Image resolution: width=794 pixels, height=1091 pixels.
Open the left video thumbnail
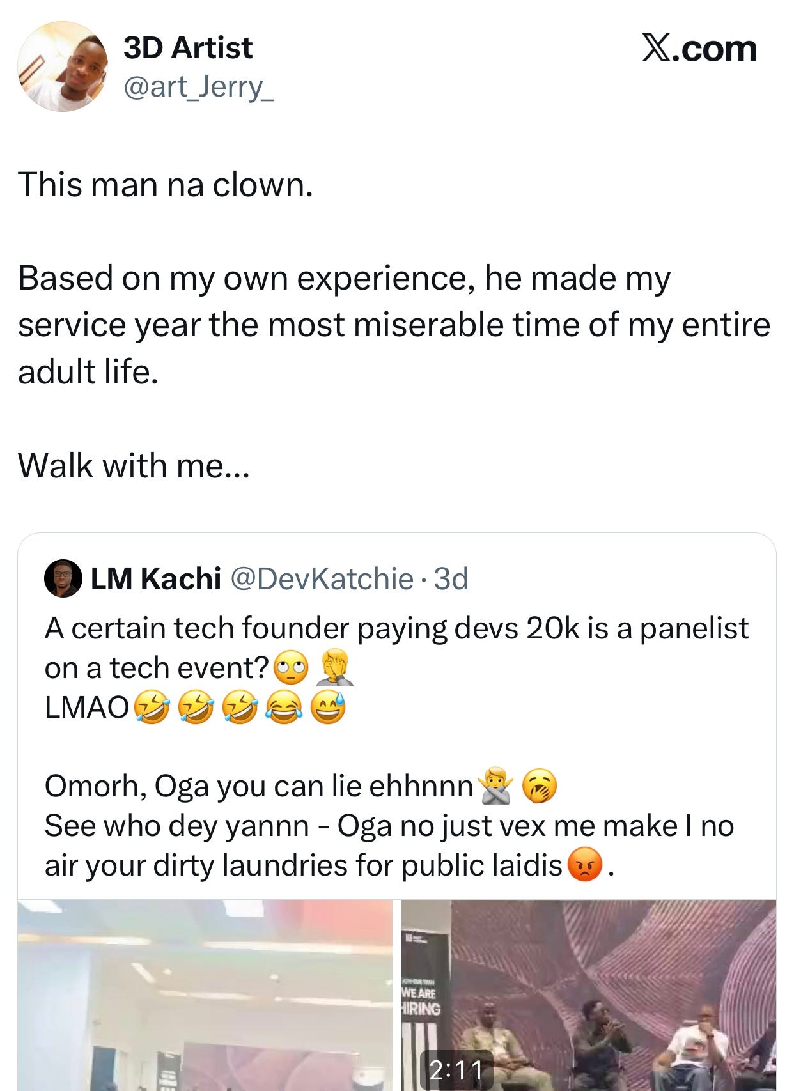[205, 994]
